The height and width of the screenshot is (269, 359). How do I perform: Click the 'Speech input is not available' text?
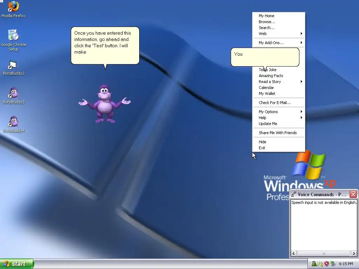[x=324, y=202]
